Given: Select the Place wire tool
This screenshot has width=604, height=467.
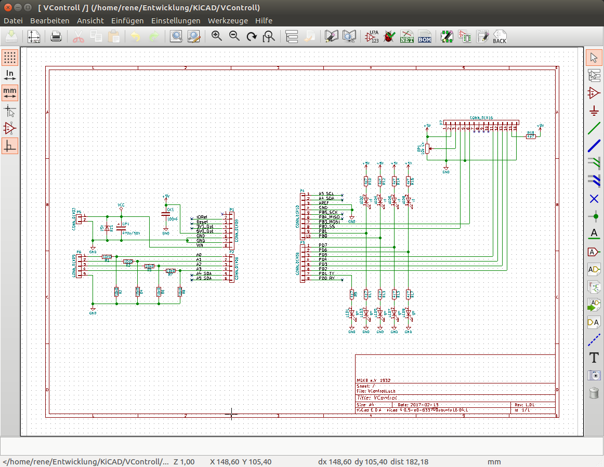Looking at the screenshot, I should tap(594, 128).
